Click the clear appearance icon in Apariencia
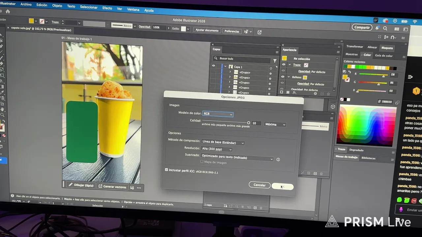The image size is (422, 237). tap(315, 93)
